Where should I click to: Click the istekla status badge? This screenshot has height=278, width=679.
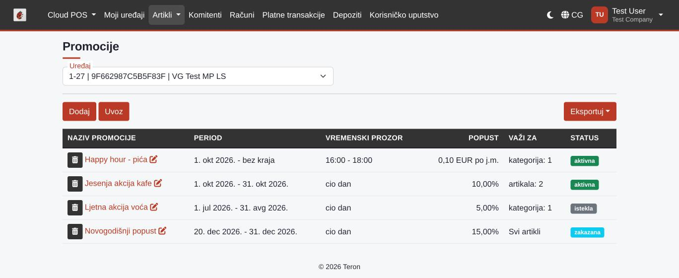click(x=584, y=208)
